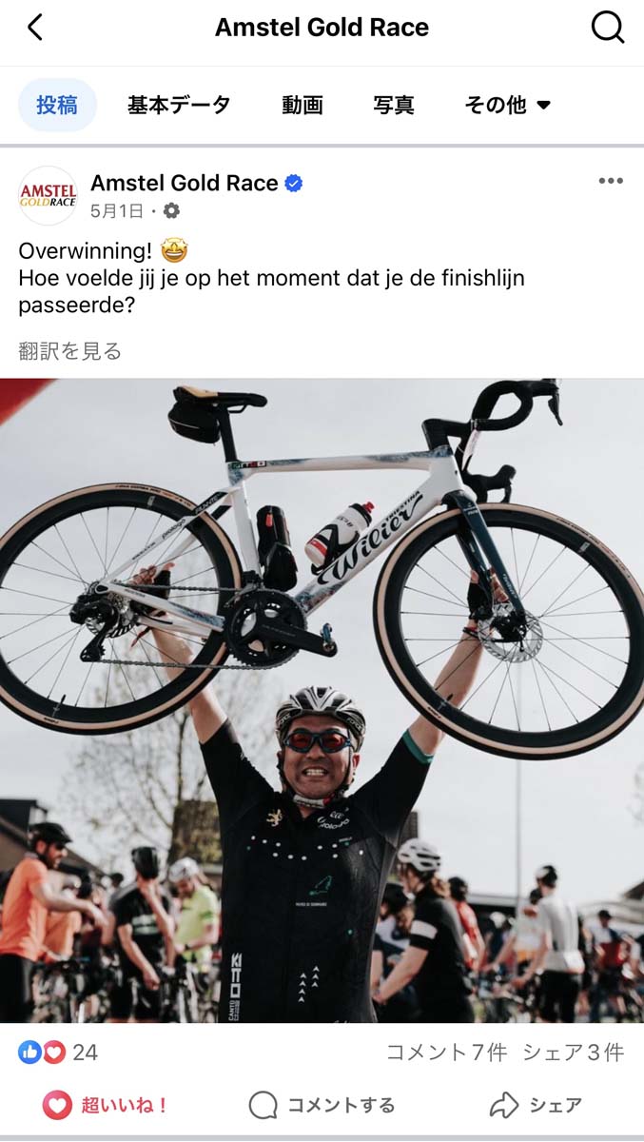
Task: Click 翻訳を見る translation link
Action: coord(70,351)
